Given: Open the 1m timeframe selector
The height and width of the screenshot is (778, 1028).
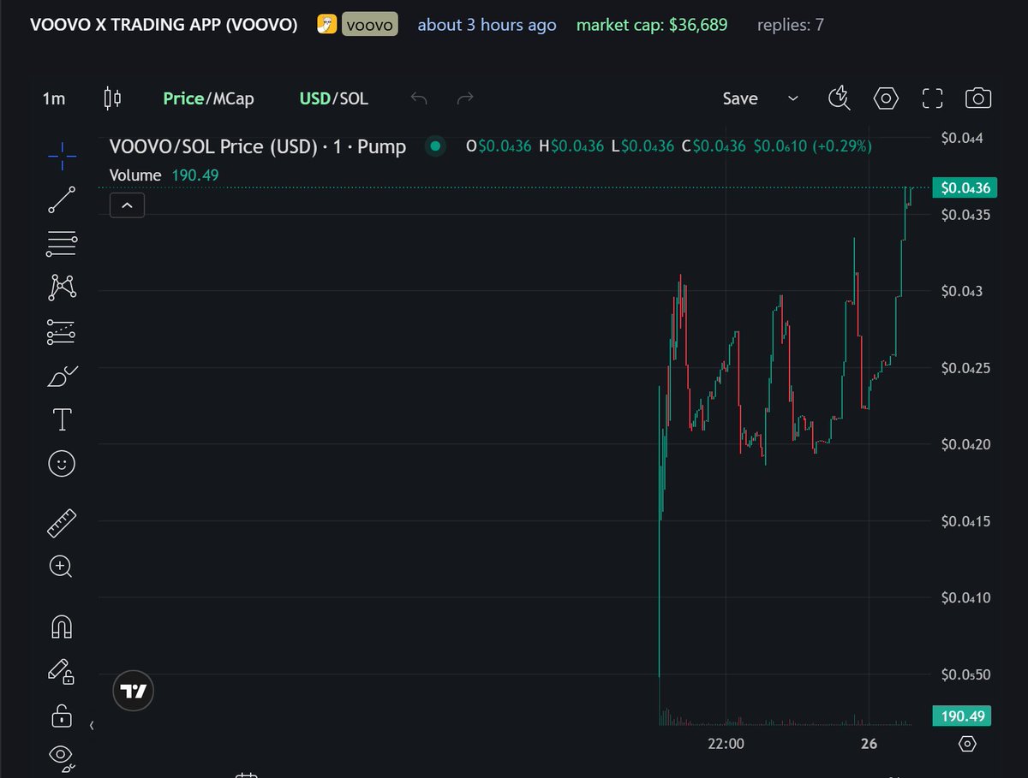Looking at the screenshot, I should [x=54, y=98].
